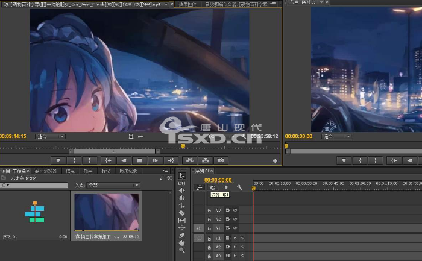Switch to the Info tab
422x261 pixels.
[x=71, y=171]
